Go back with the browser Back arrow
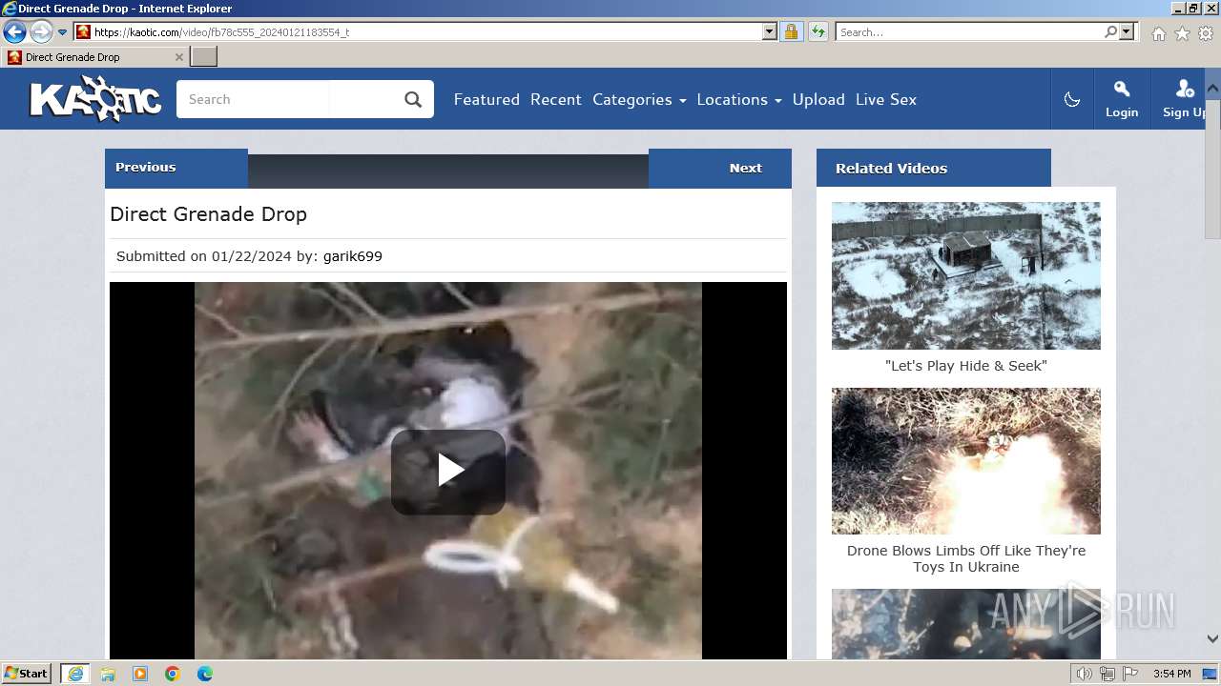This screenshot has height=686, width=1221. (14, 31)
